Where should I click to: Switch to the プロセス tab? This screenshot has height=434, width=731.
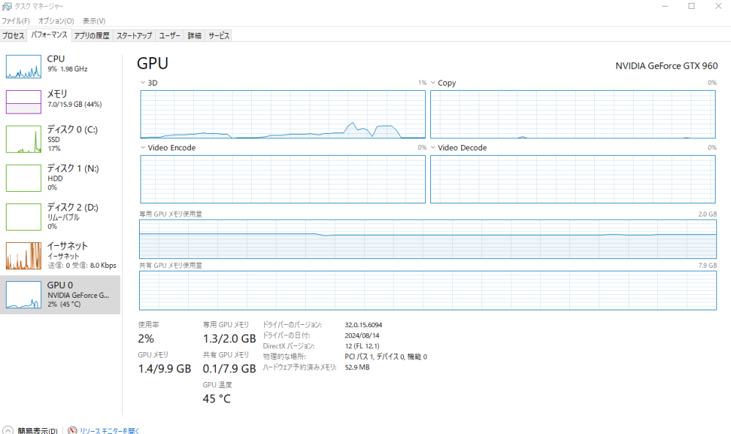13,35
